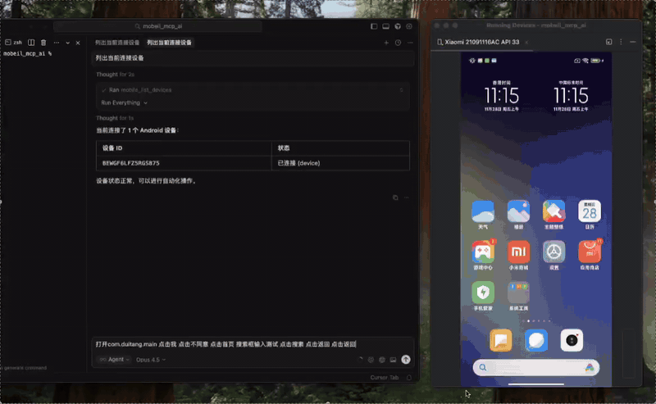This screenshot has width=656, height=404.
Task: Click the Running Devices window toolbar square icon
Action: [608, 42]
